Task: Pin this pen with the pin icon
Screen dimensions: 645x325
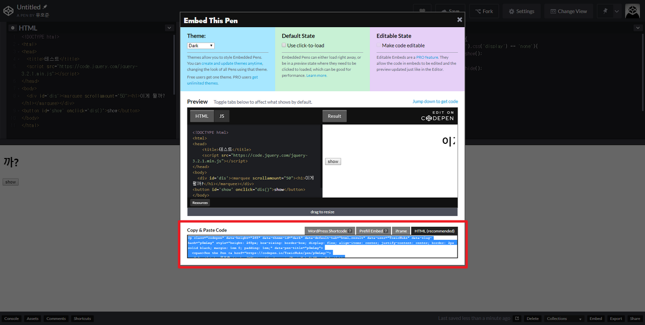Action: pyautogui.click(x=605, y=11)
